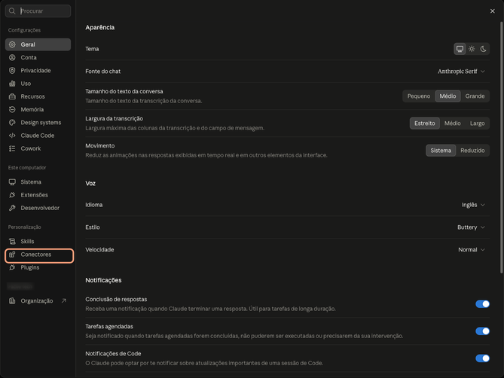Viewport: 504px width, 378px height.
Task: Click the Aparência section heading
Action: click(100, 28)
